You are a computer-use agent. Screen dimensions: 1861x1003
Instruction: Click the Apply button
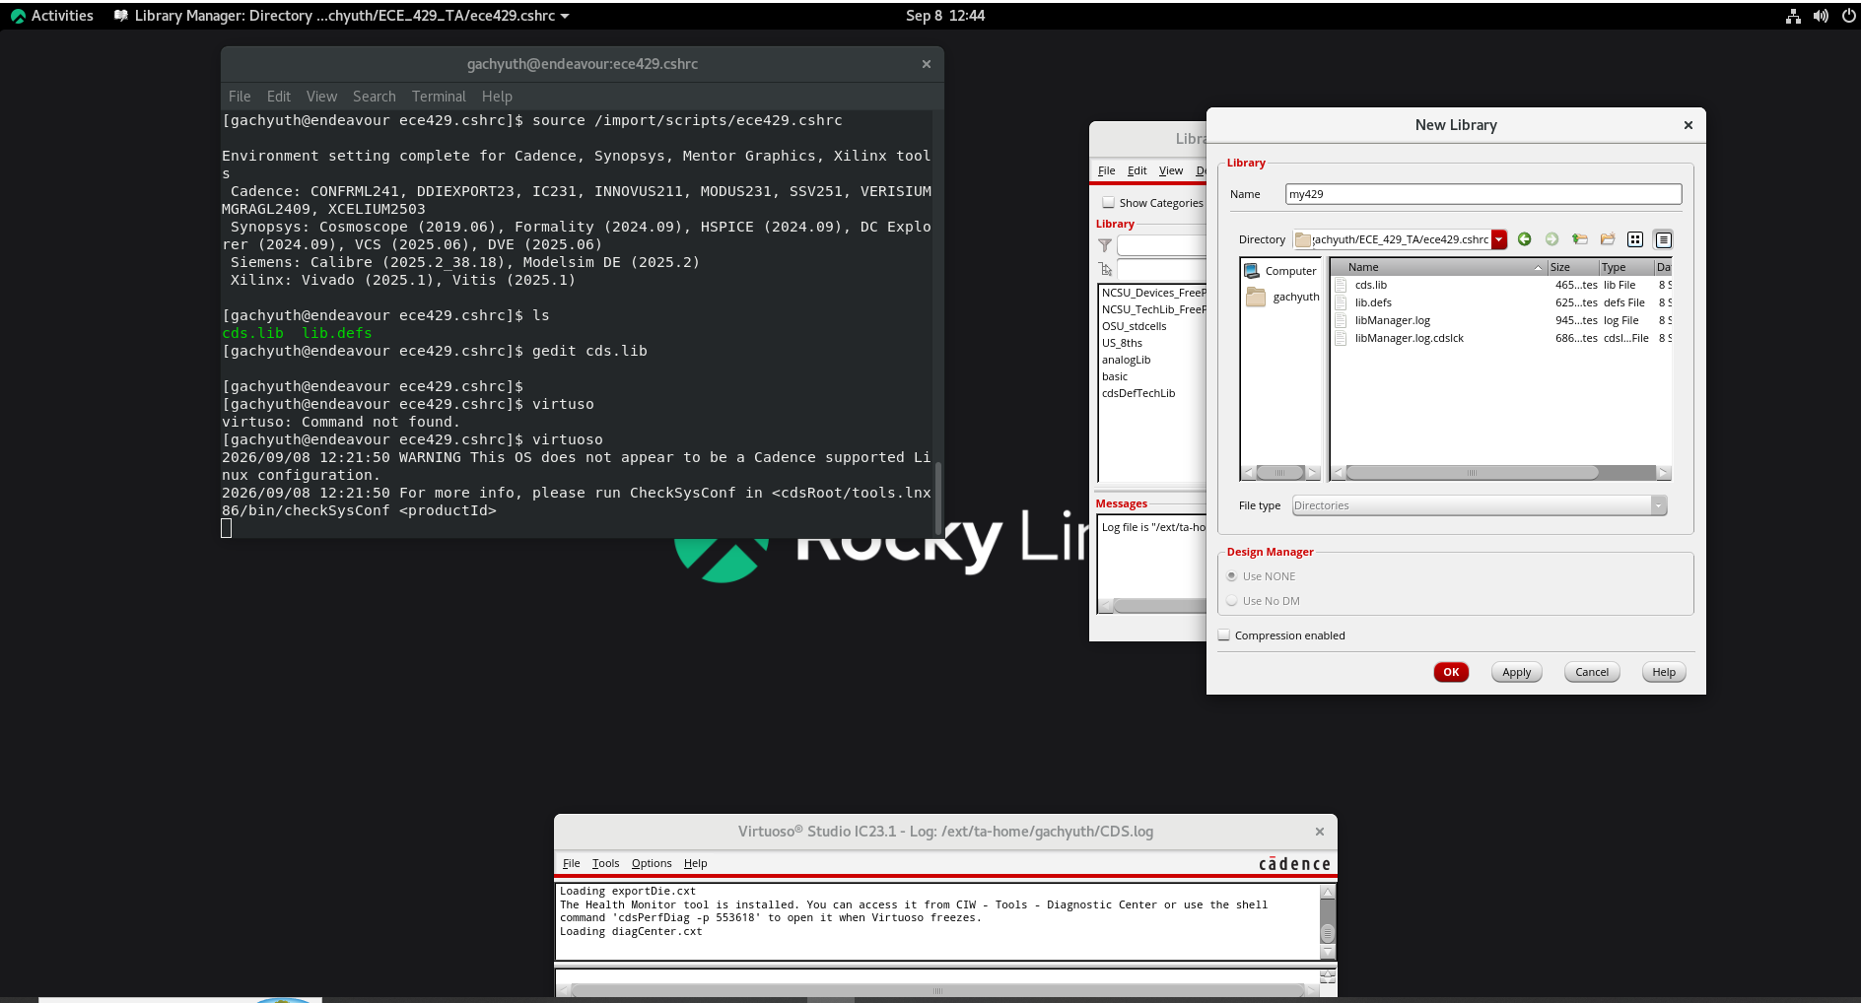coord(1516,672)
